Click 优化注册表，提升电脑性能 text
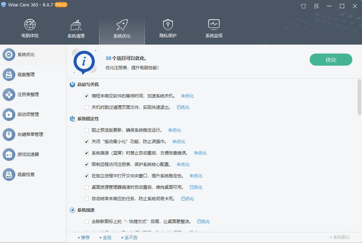 point(132,68)
